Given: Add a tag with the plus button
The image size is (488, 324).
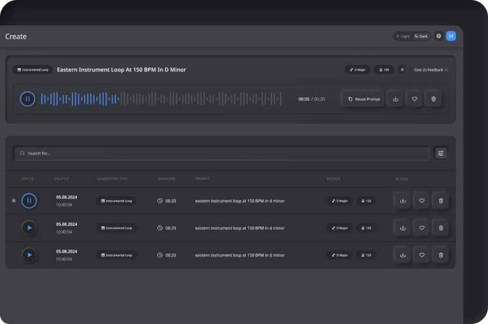Looking at the screenshot, I should pos(402,69).
